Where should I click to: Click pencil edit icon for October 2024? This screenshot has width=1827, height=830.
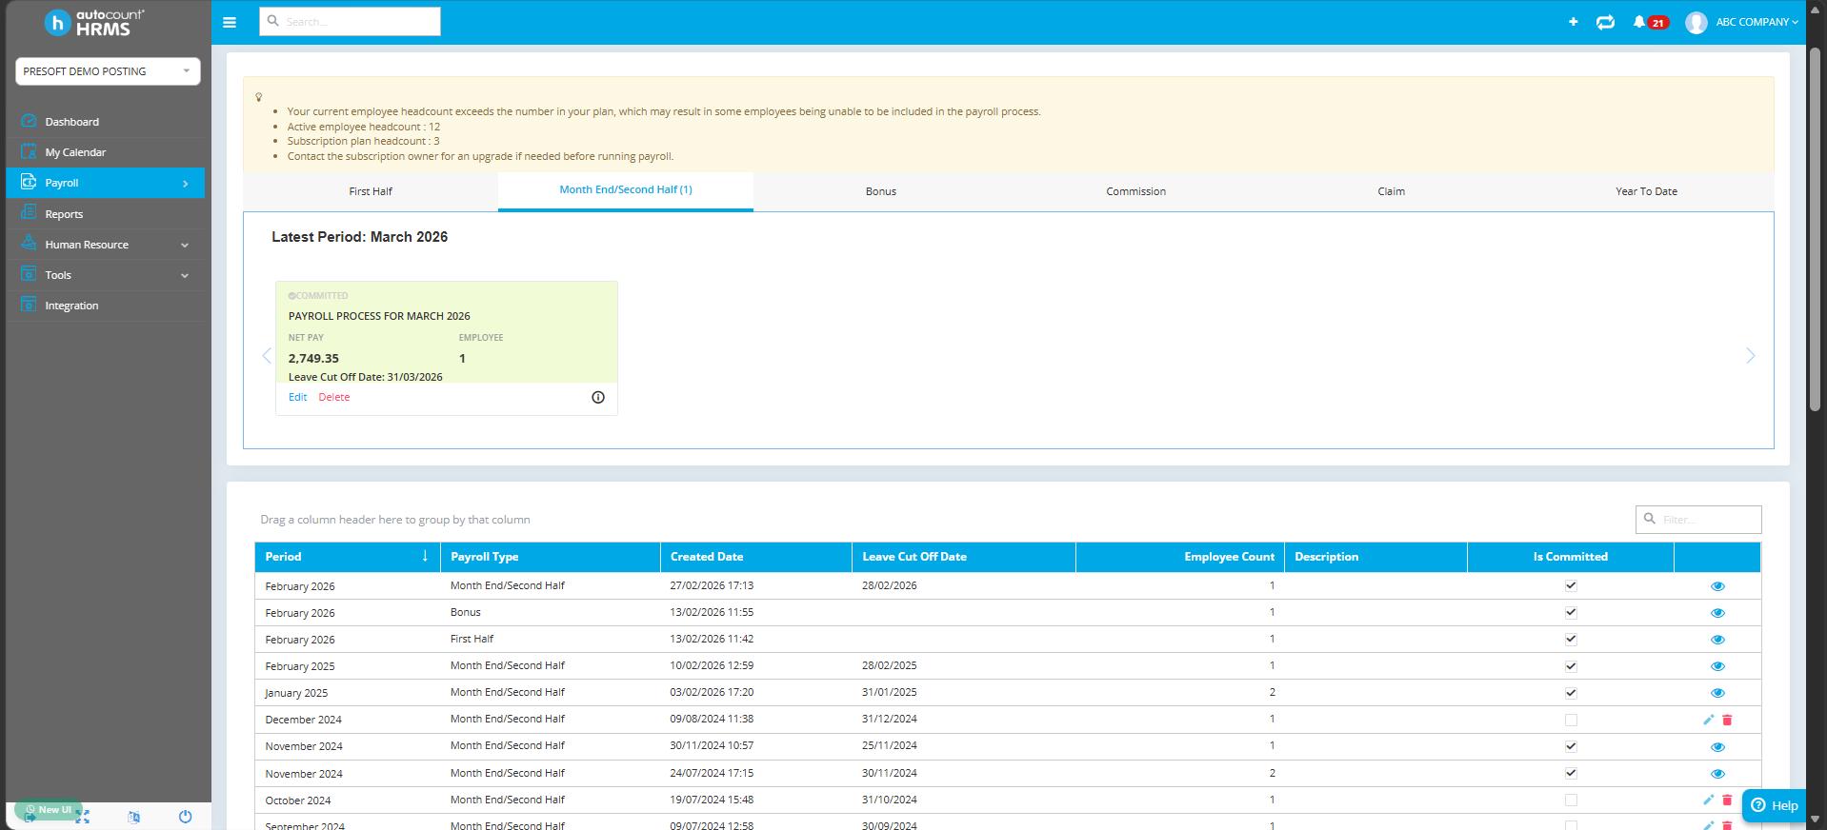coord(1708,800)
